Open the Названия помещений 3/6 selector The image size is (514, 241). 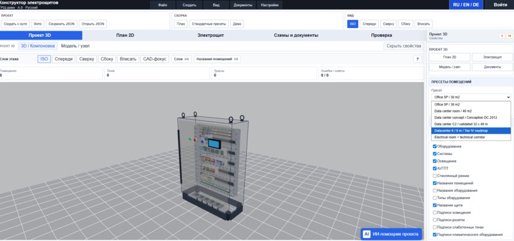coord(217,59)
